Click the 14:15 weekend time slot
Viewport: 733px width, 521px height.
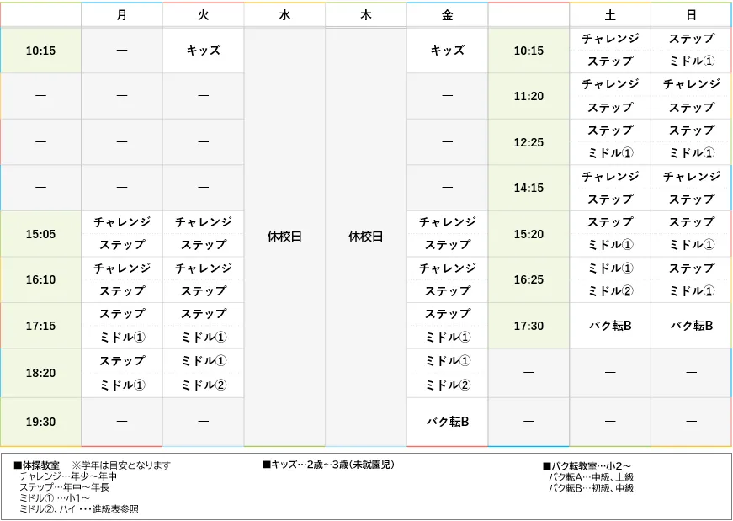point(529,188)
